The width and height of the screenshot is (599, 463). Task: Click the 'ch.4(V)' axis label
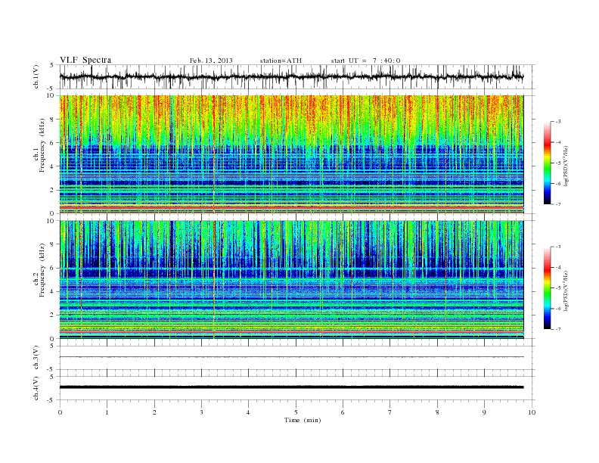(36, 388)
